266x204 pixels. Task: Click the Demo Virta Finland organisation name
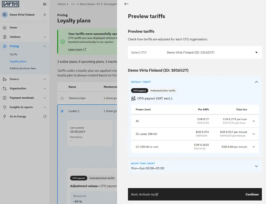click(22, 14)
